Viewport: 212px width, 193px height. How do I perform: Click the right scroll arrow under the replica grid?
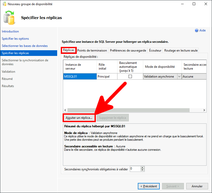tap(204, 110)
